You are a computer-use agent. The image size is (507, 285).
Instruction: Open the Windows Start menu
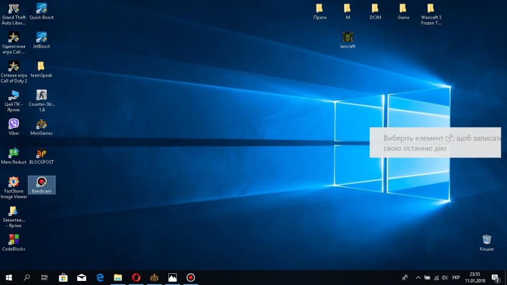[9, 277]
